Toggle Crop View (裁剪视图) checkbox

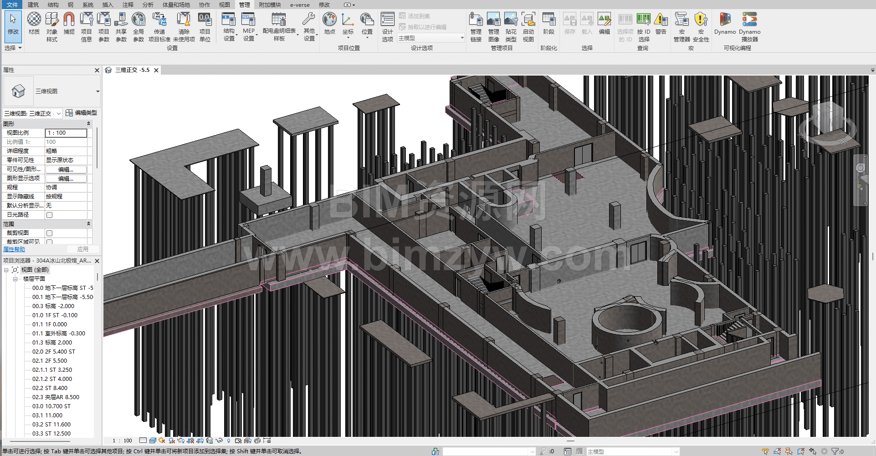pyautogui.click(x=49, y=233)
